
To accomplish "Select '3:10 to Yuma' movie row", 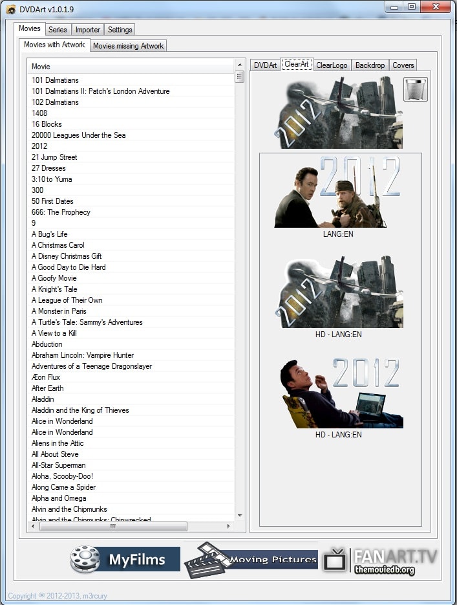I will click(131, 179).
